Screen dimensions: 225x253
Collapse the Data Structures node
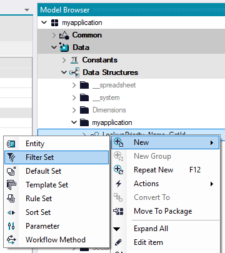point(64,72)
